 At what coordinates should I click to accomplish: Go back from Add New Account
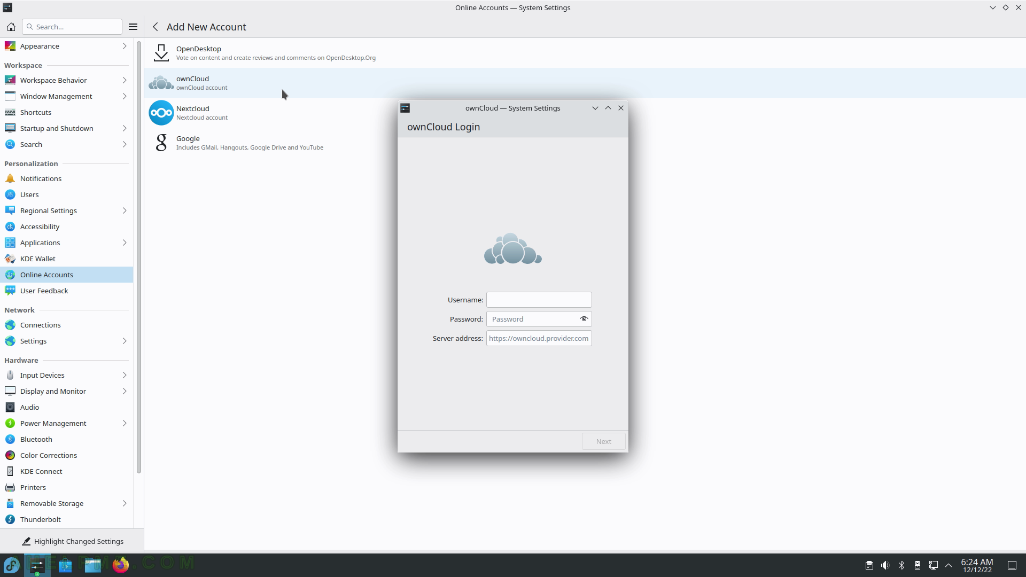156,27
